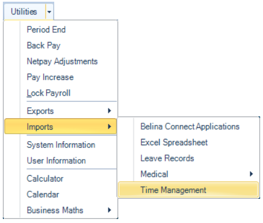
Task: Click the highlighted Time Management option
Action: pyautogui.click(x=189, y=190)
